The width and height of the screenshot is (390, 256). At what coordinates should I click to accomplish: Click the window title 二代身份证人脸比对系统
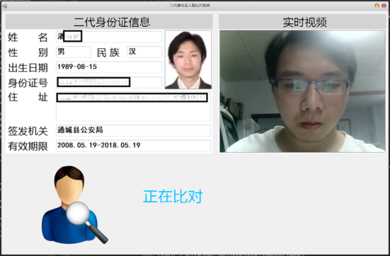pyautogui.click(x=190, y=5)
